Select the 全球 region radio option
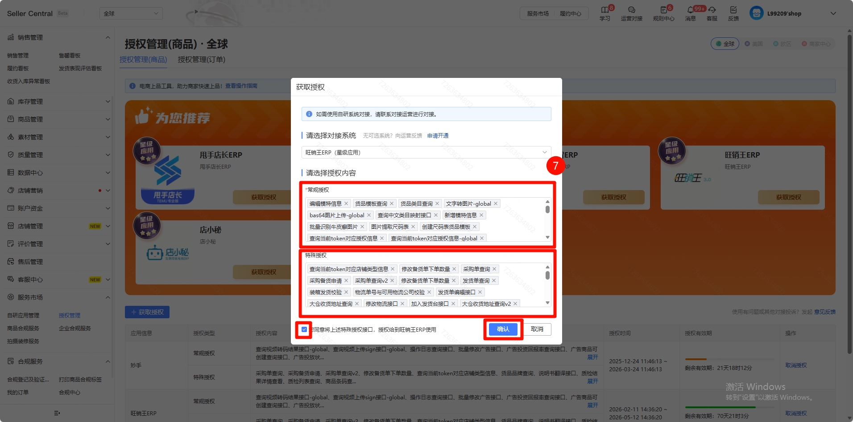The height and width of the screenshot is (422, 853). coord(725,44)
